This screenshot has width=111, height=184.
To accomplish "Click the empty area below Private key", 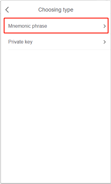I will point(56,116).
